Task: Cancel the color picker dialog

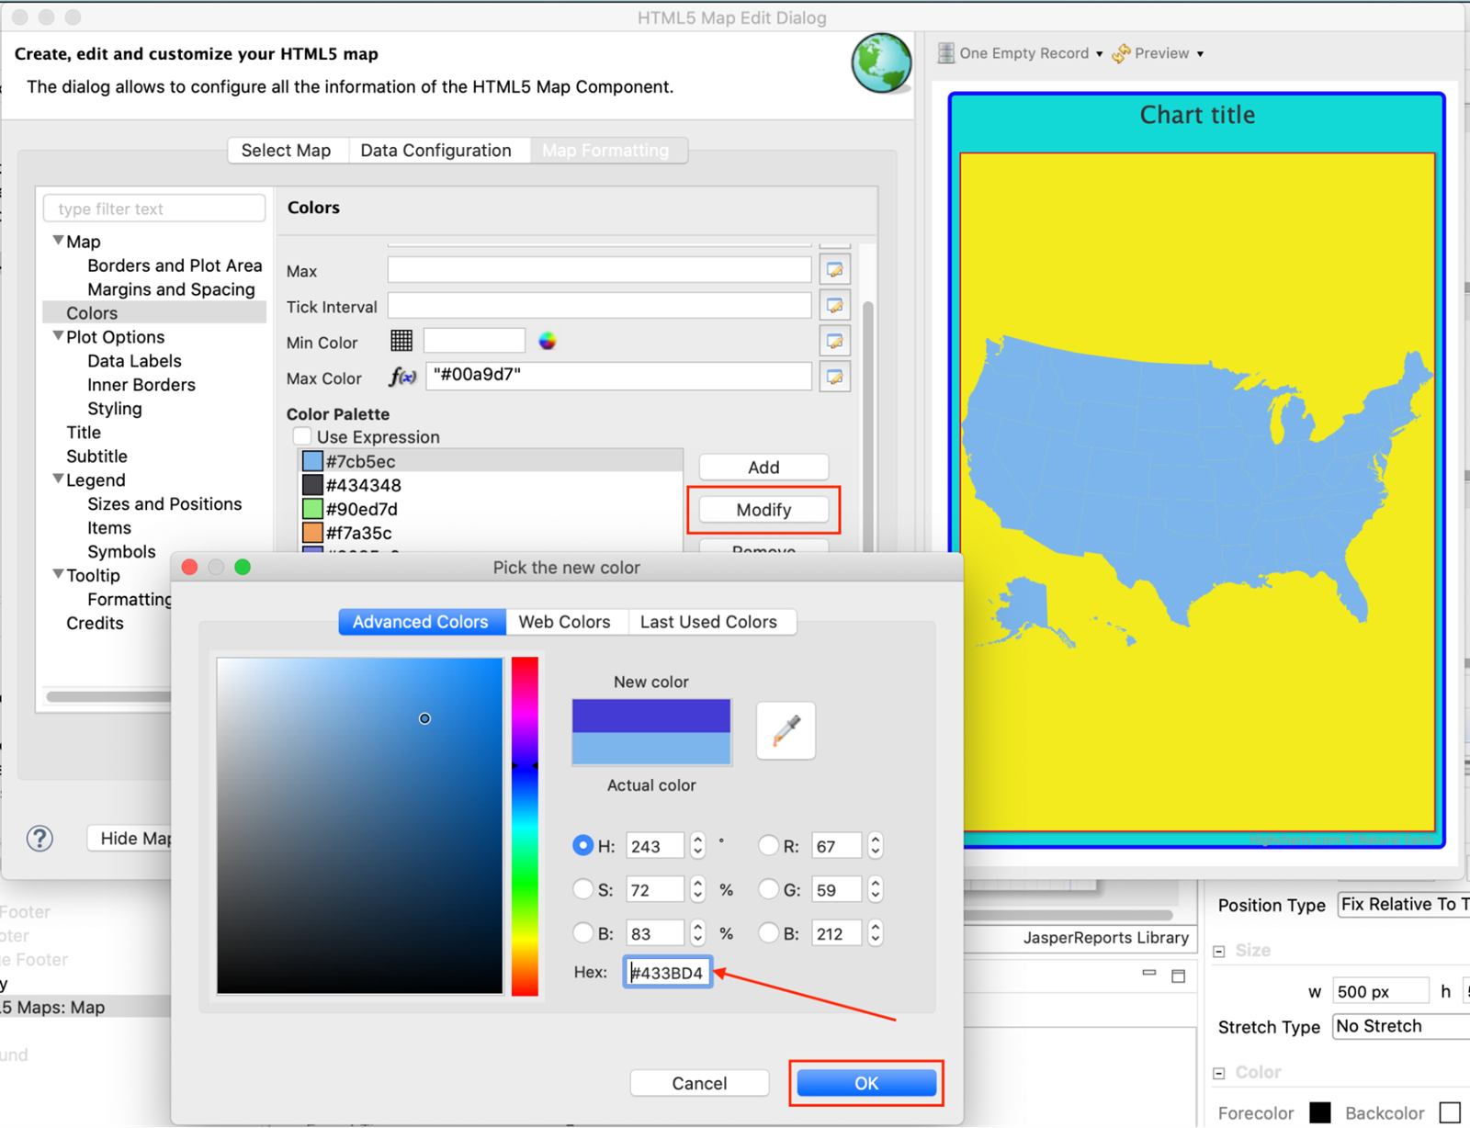Action: click(x=699, y=1083)
